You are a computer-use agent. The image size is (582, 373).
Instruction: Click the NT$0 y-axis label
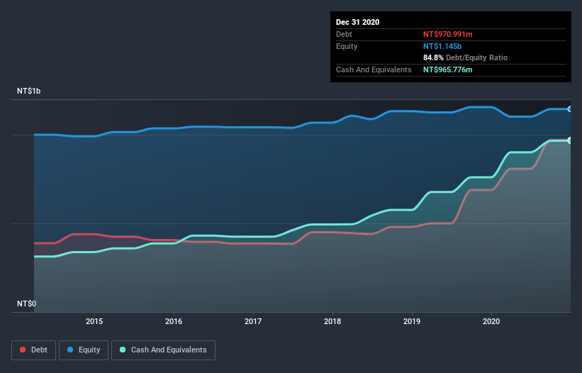pos(27,304)
